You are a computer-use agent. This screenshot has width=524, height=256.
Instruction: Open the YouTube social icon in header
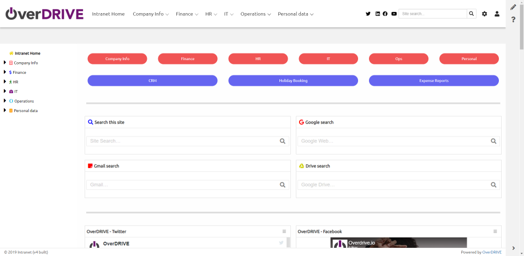(394, 14)
